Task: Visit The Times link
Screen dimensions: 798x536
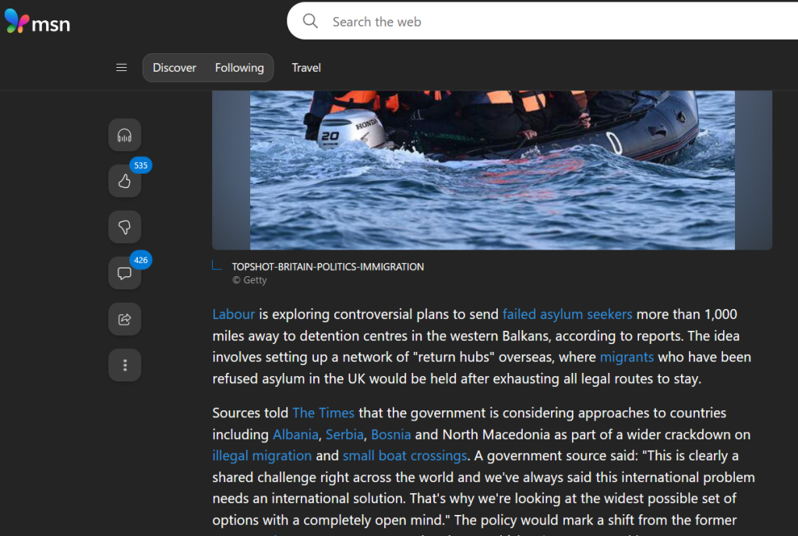Action: (323, 413)
